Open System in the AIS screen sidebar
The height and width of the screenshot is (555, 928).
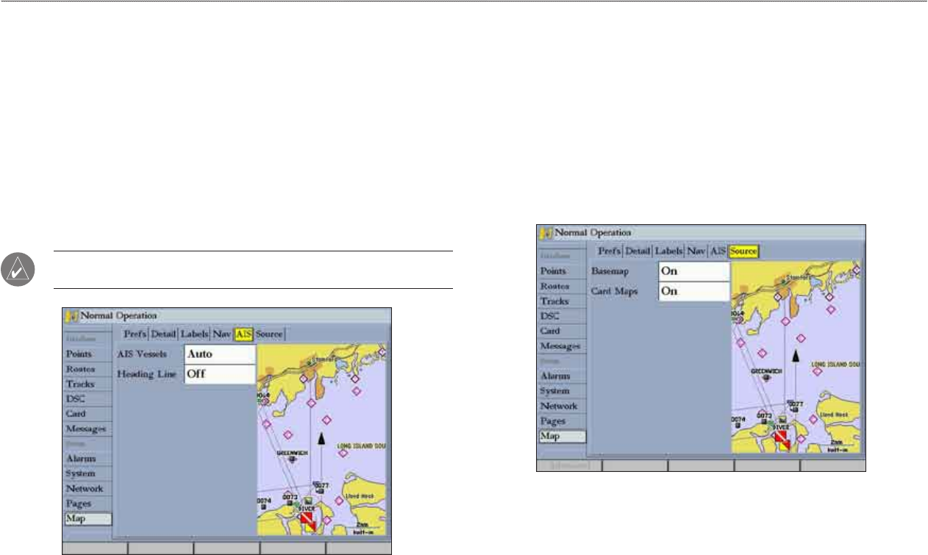(88, 473)
